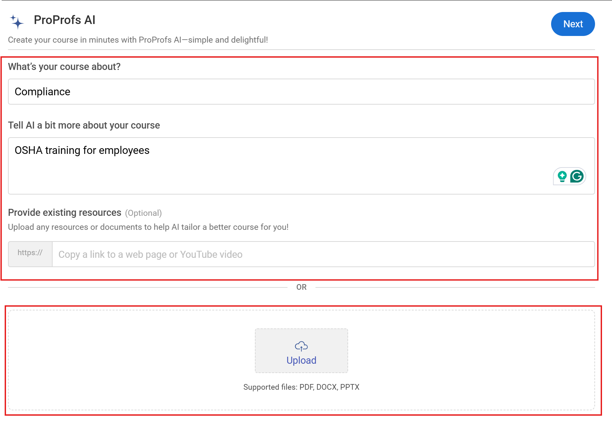Click the Next button
612x422 pixels.
click(x=573, y=24)
